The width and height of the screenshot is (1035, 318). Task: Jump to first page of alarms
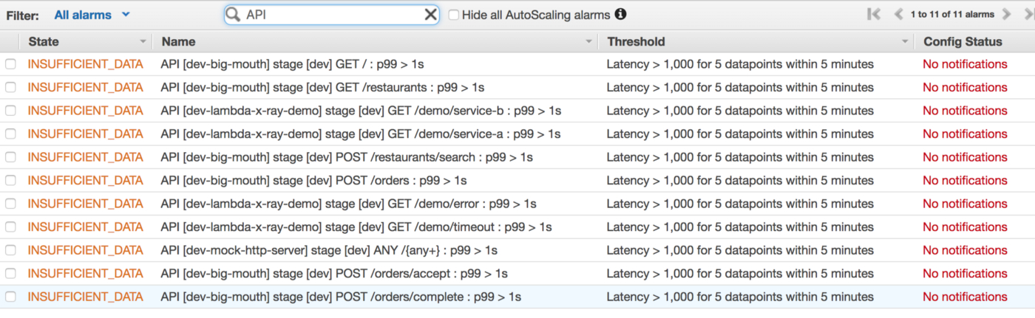[x=874, y=14]
